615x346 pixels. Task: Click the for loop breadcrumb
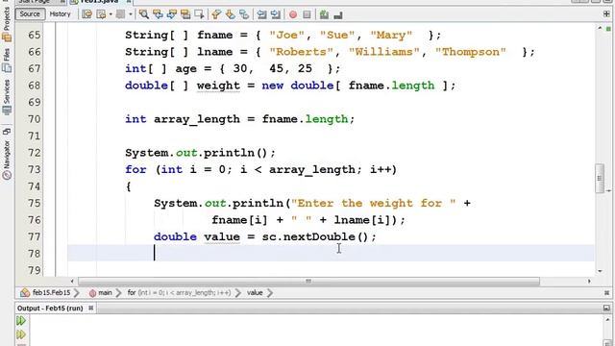pyautogui.click(x=180, y=292)
